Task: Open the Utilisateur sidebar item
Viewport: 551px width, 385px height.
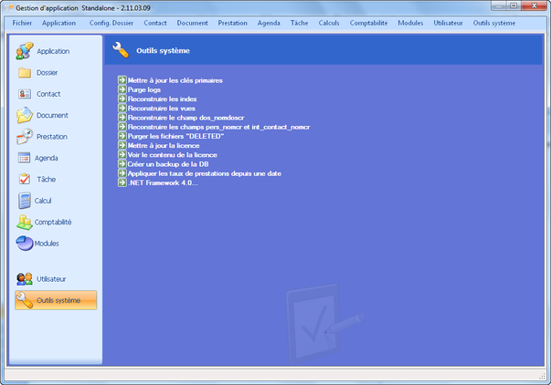Action: (51, 278)
